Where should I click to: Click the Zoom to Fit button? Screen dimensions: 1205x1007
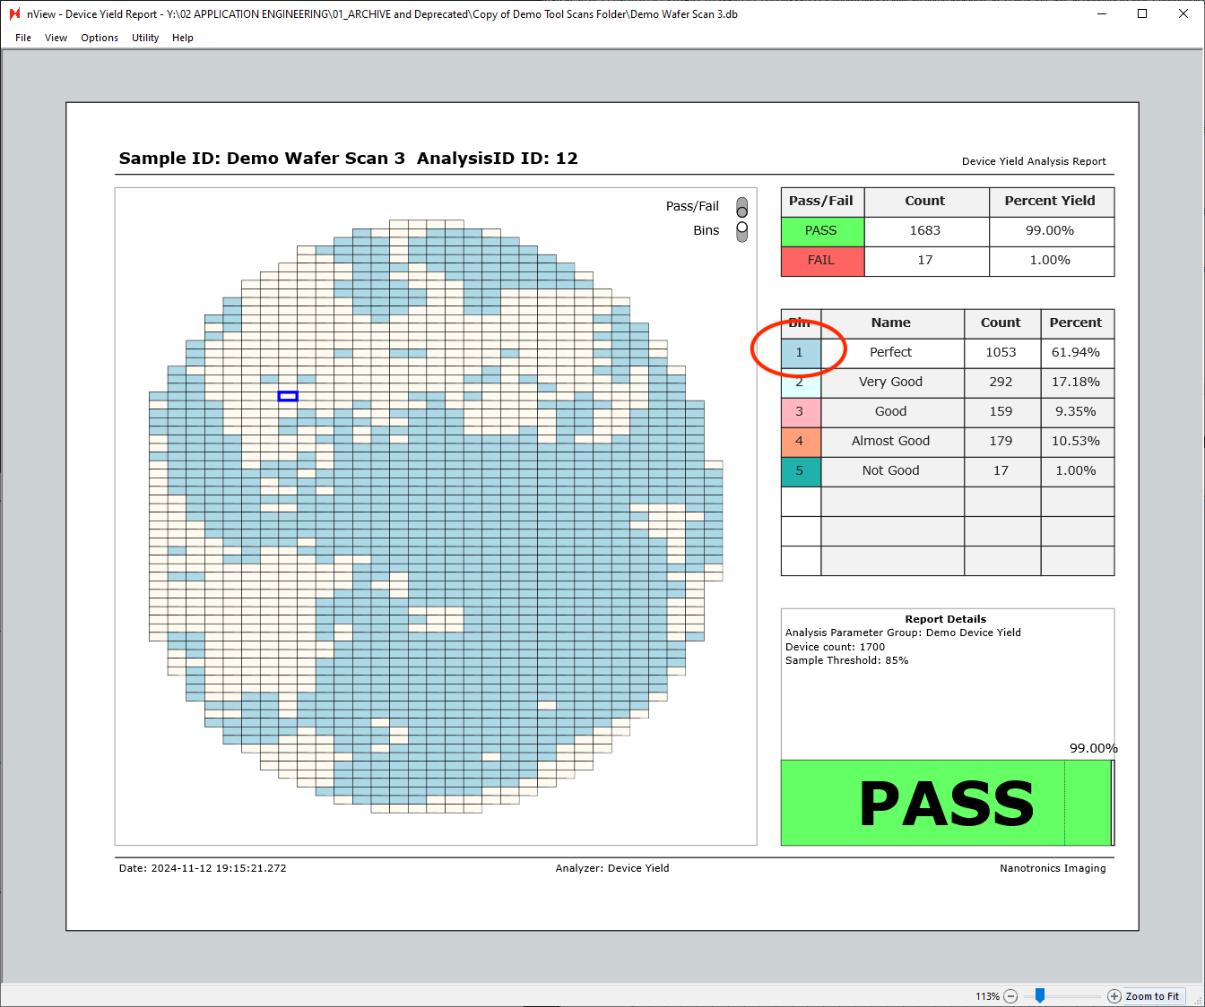(x=1152, y=996)
